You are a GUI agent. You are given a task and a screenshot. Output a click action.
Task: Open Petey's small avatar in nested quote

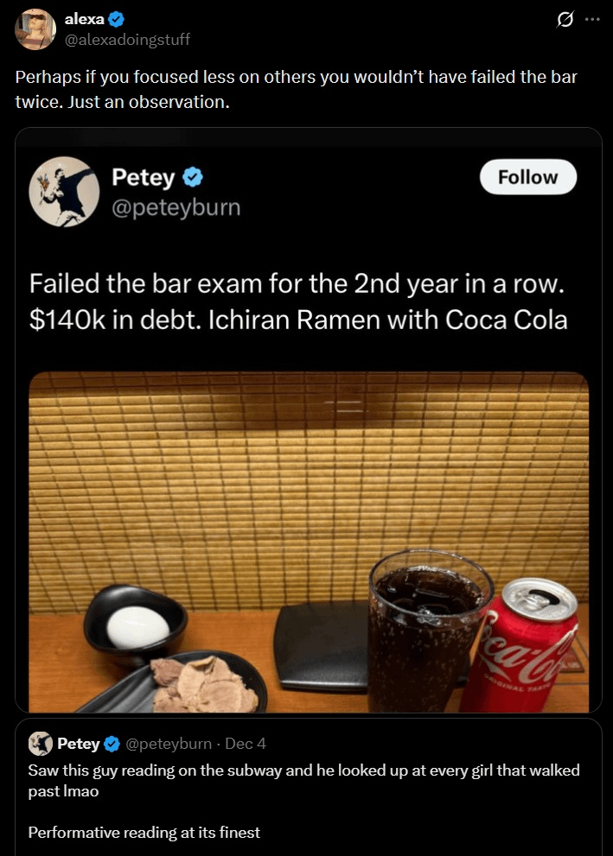41,744
